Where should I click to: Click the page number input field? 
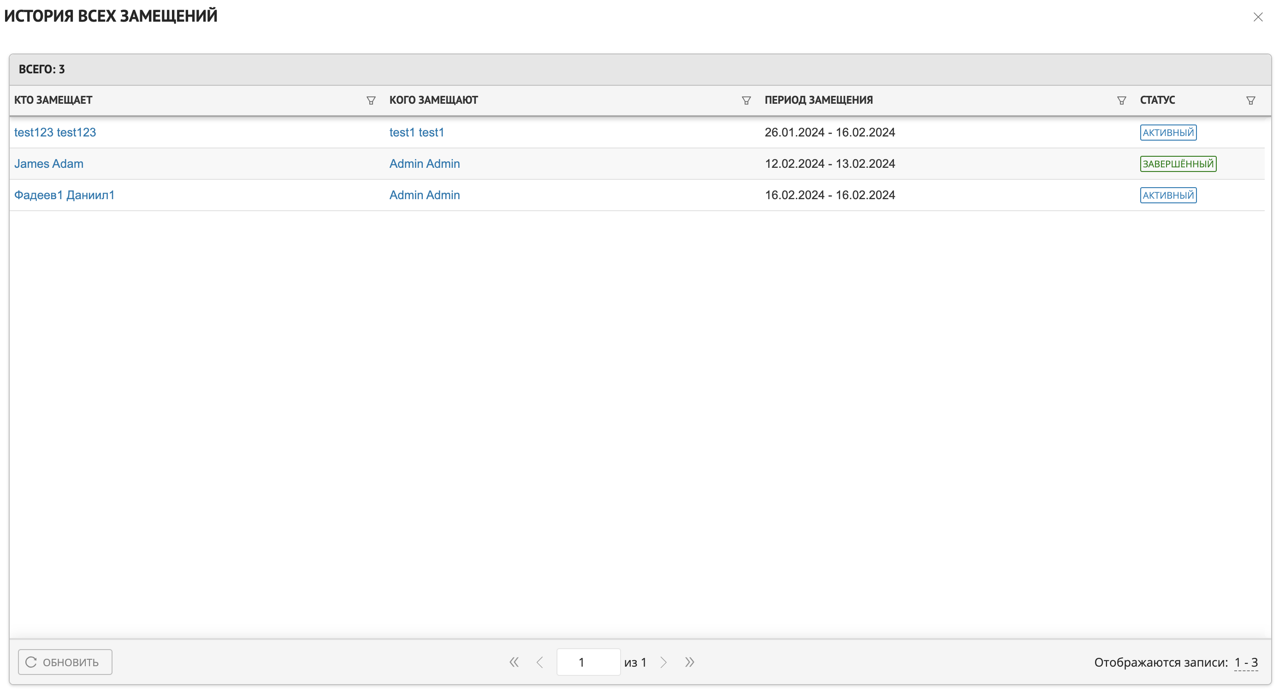click(588, 662)
